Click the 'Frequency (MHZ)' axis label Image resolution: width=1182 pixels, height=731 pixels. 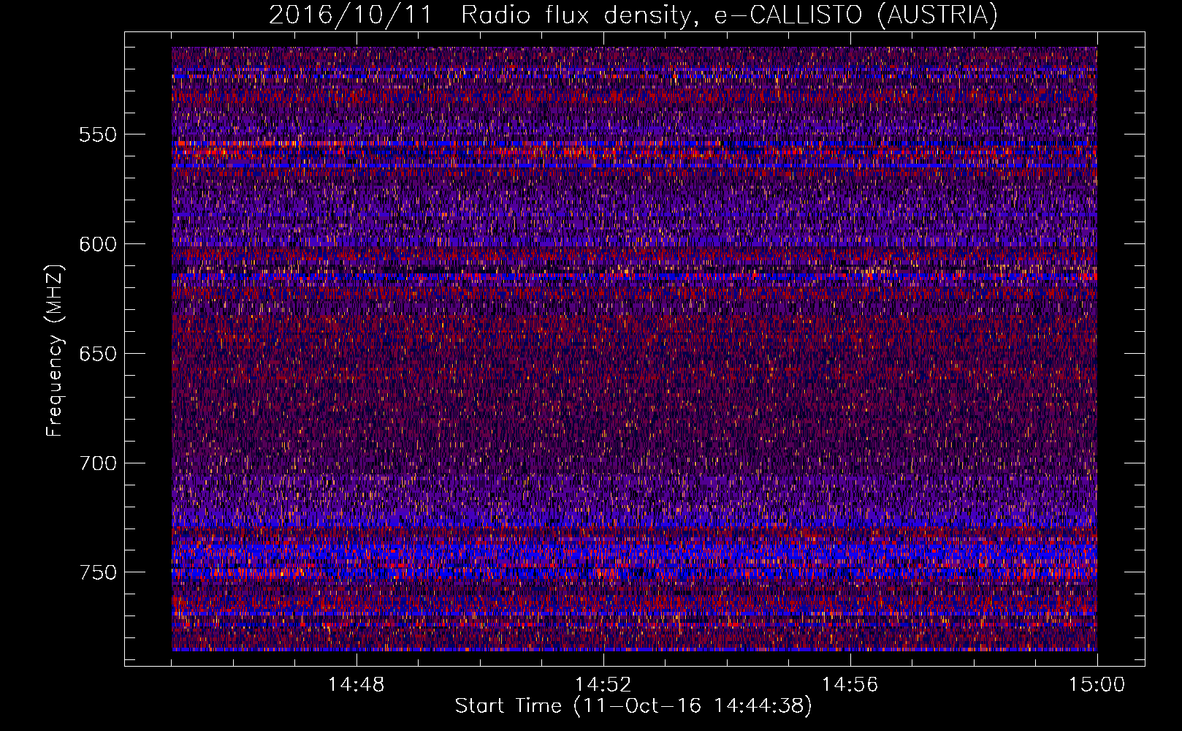(55, 350)
